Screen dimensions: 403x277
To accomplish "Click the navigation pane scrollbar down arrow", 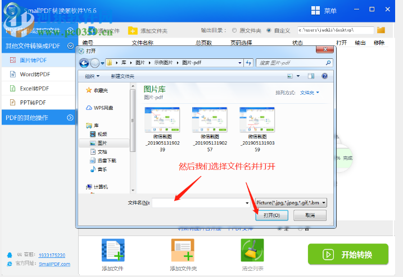I will click(x=133, y=190).
